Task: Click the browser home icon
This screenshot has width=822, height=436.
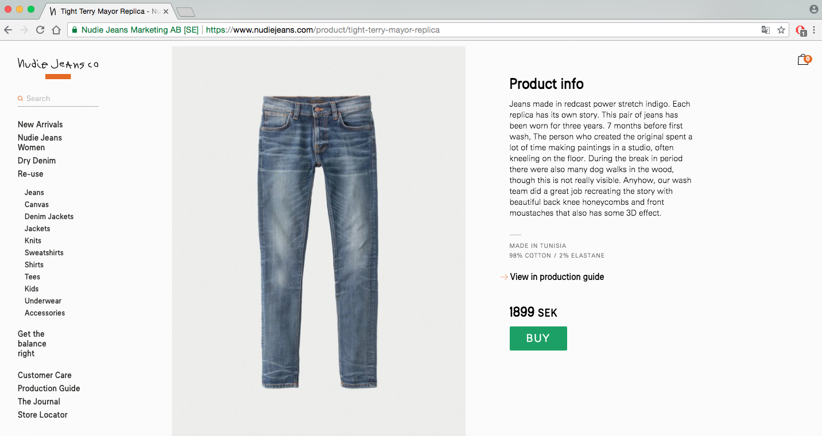Action: point(56,29)
